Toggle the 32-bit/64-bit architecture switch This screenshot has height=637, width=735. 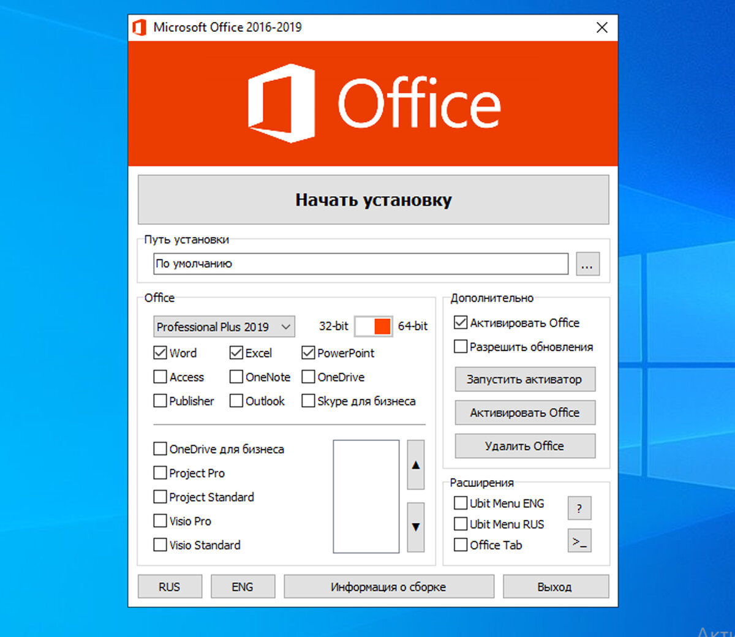[374, 326]
